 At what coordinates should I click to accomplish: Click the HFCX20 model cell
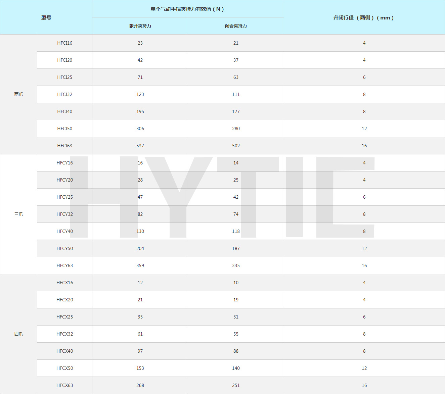pos(64,300)
